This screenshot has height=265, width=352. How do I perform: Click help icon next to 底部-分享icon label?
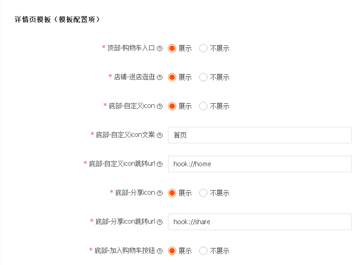click(x=160, y=193)
